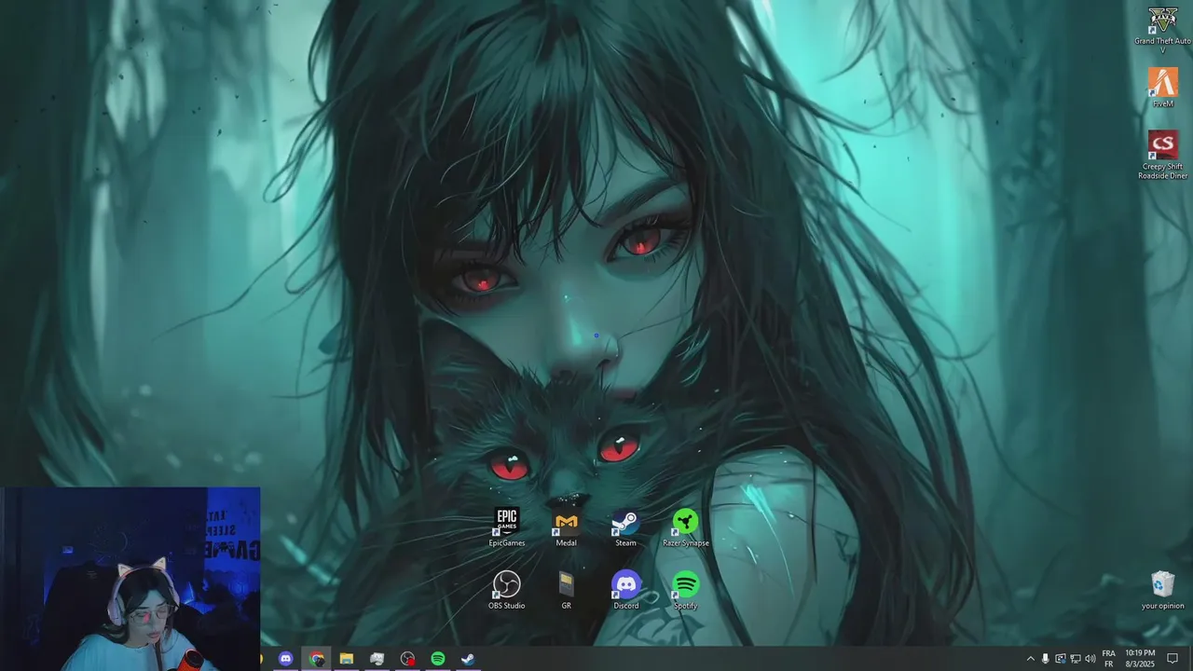Select the Medal desktop icon

(566, 527)
